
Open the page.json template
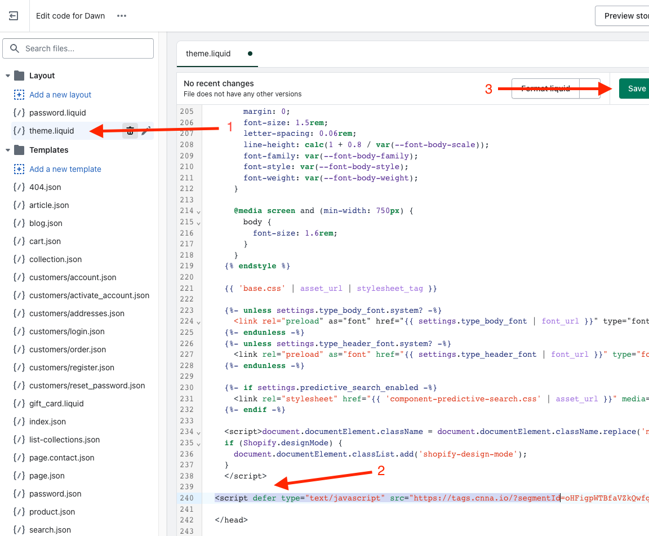(47, 476)
